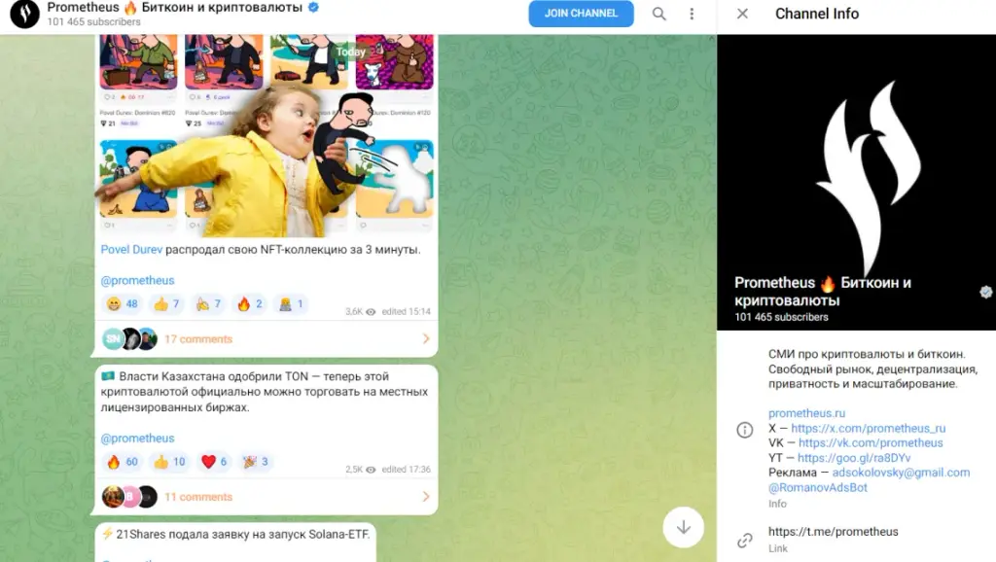Click the Channel Info panel title

817,14
